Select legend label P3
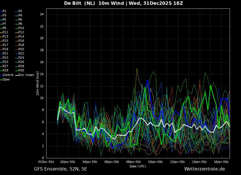241x175 pixels. coord(3,16)
